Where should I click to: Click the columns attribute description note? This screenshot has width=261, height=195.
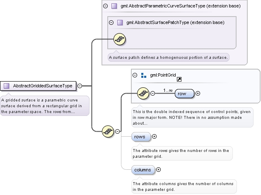coord(184,187)
